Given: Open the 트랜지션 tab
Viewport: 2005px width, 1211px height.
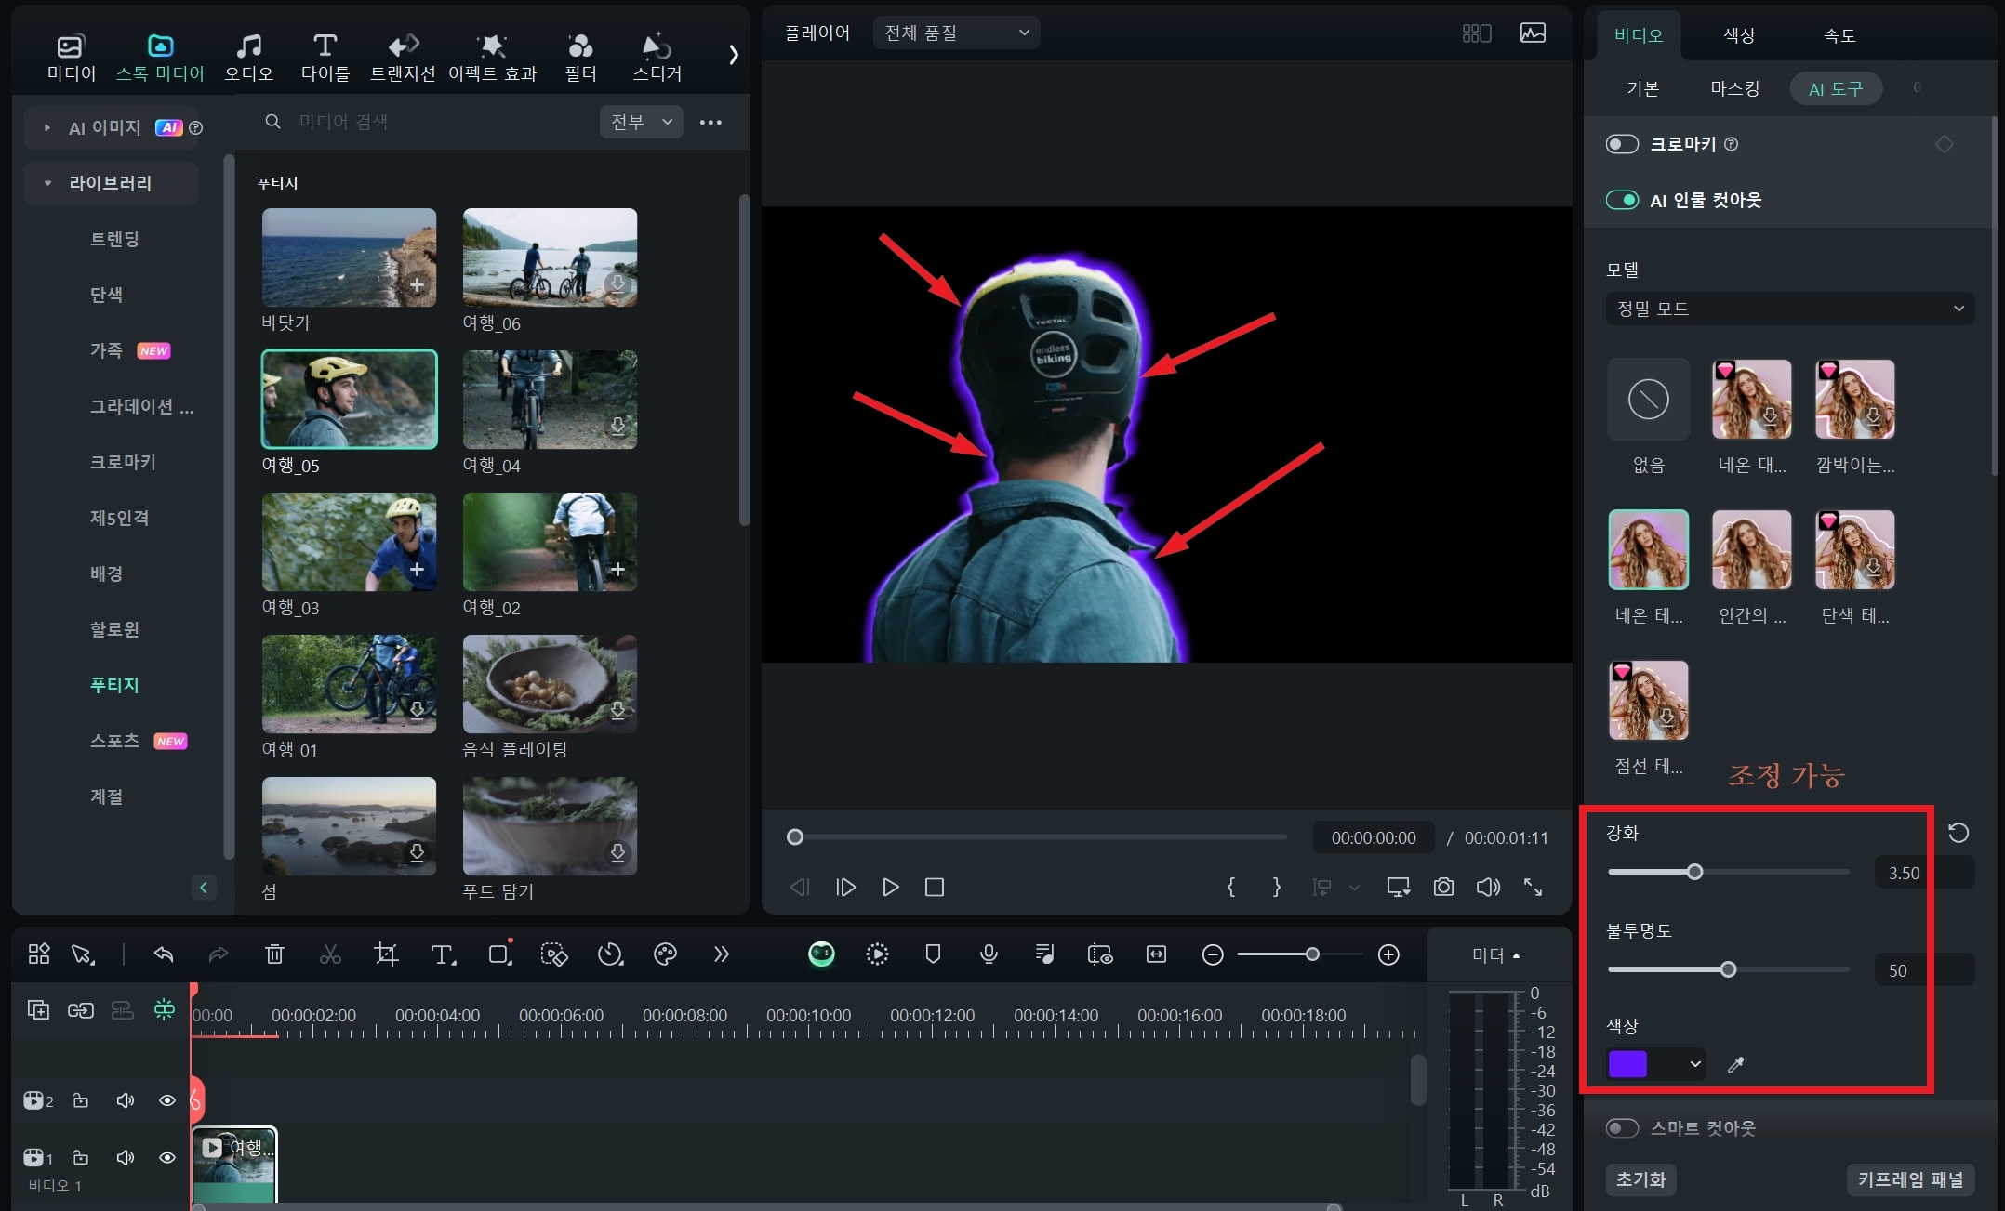Looking at the screenshot, I should tap(403, 58).
